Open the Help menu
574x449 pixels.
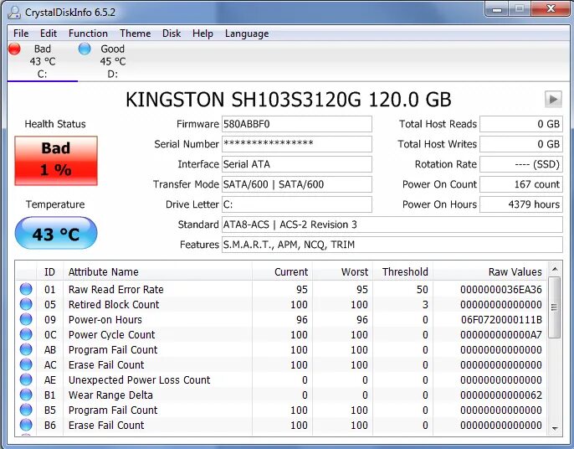202,34
